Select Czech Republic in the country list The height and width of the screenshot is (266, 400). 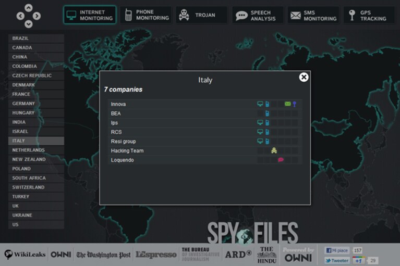(x=36, y=75)
